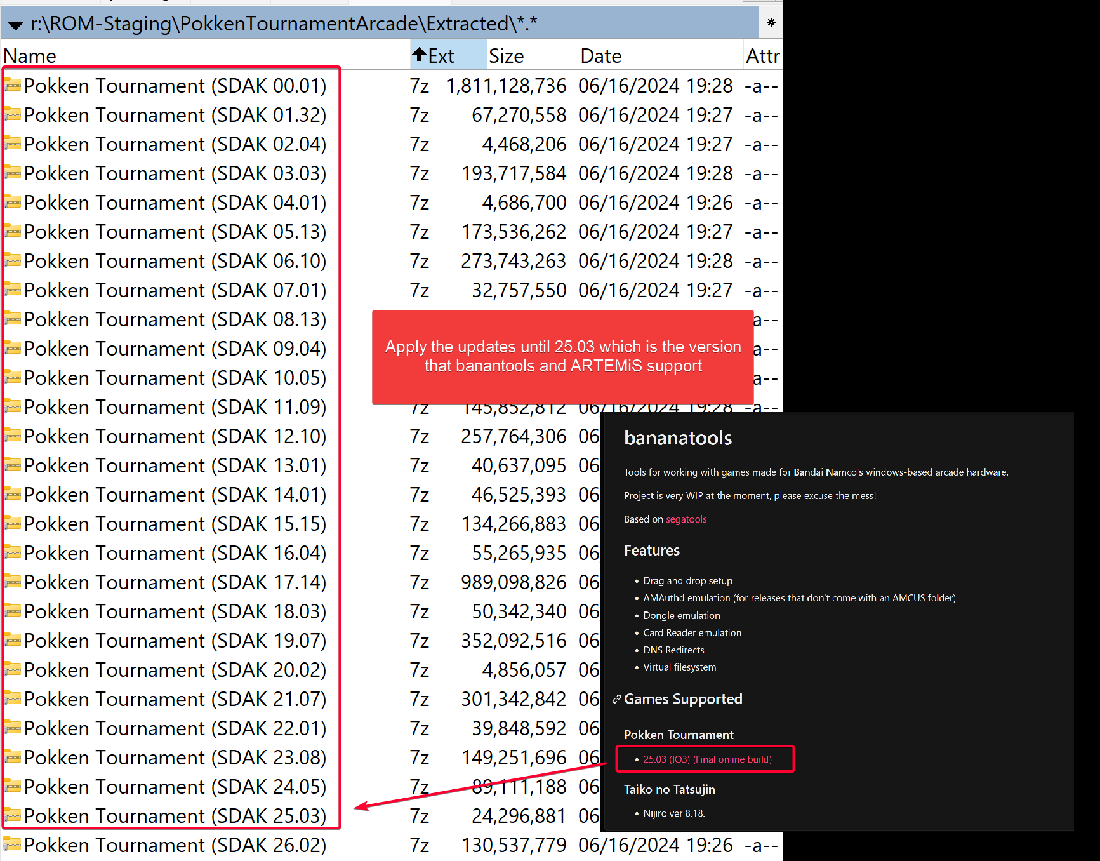
Task: Click archive icon for SDAK 01.32
Action: click(13, 114)
